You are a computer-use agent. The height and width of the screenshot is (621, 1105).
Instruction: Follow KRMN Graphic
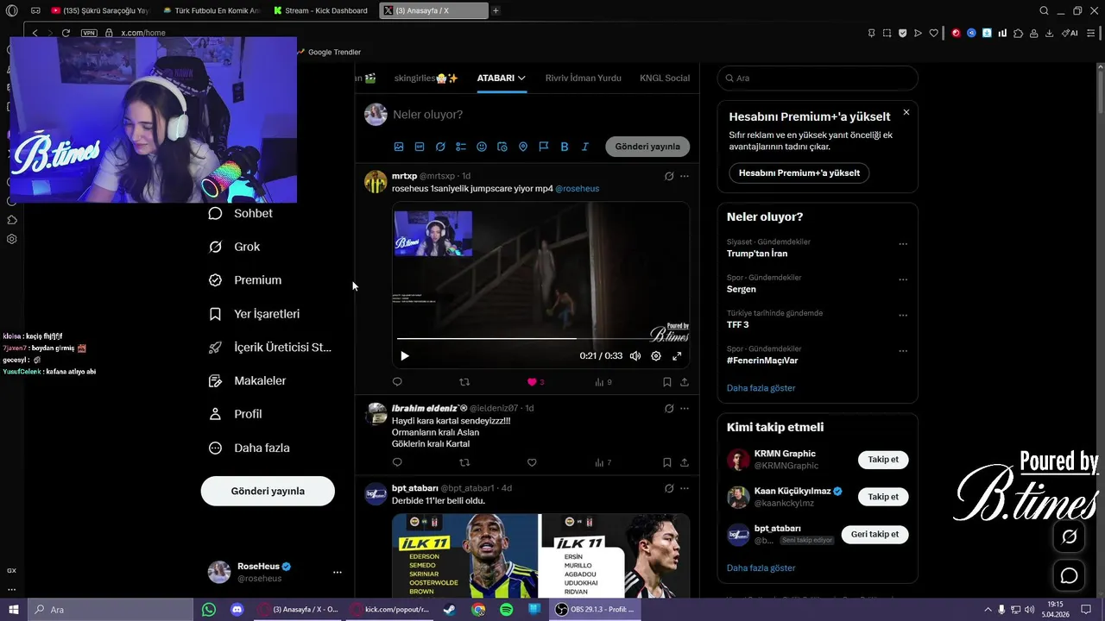[883, 460]
